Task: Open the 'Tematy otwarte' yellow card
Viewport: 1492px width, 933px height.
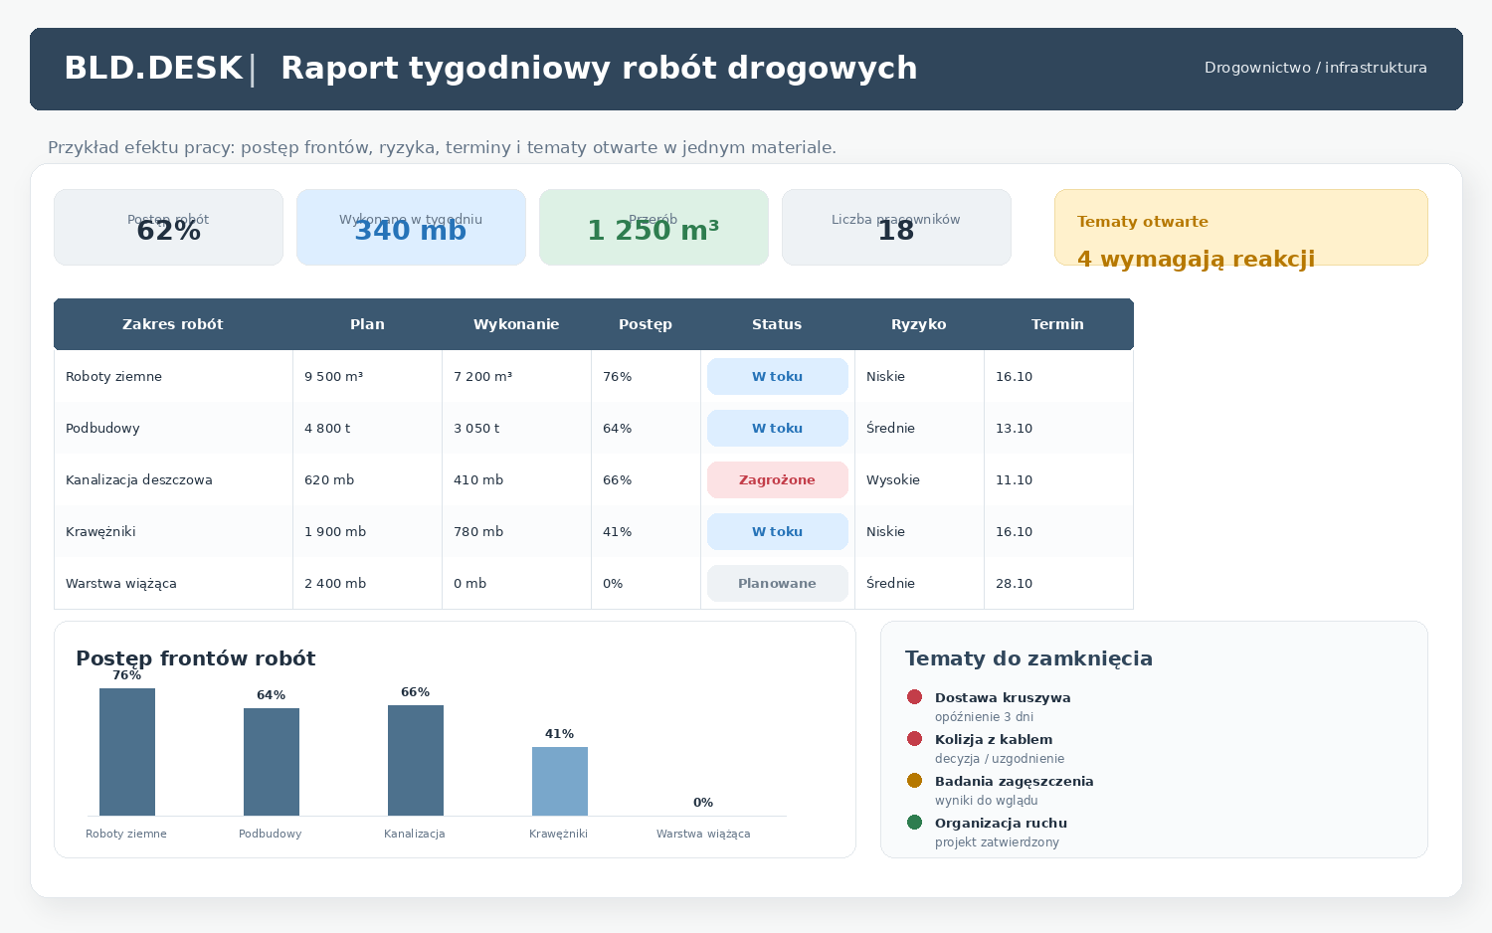Action: pyautogui.click(x=1241, y=228)
